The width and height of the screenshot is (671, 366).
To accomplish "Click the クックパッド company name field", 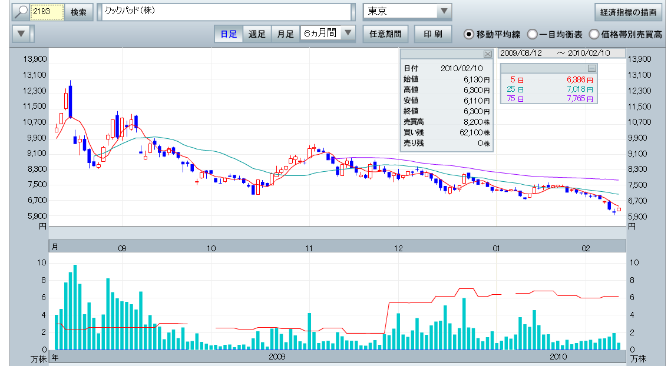I will [226, 12].
